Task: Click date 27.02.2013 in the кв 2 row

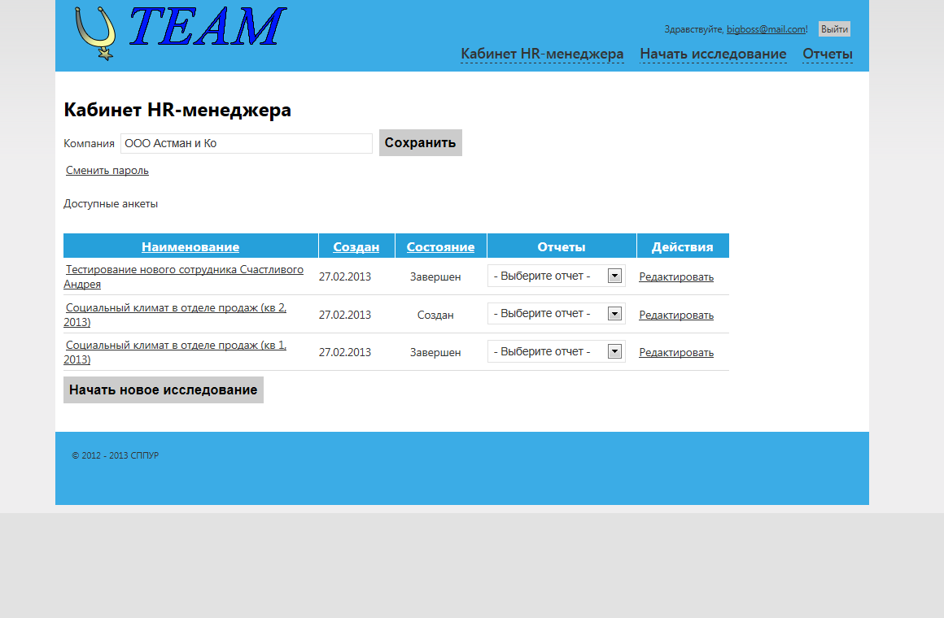Action: [345, 315]
